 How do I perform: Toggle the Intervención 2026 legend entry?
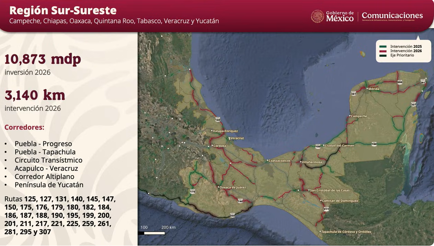tap(406, 50)
